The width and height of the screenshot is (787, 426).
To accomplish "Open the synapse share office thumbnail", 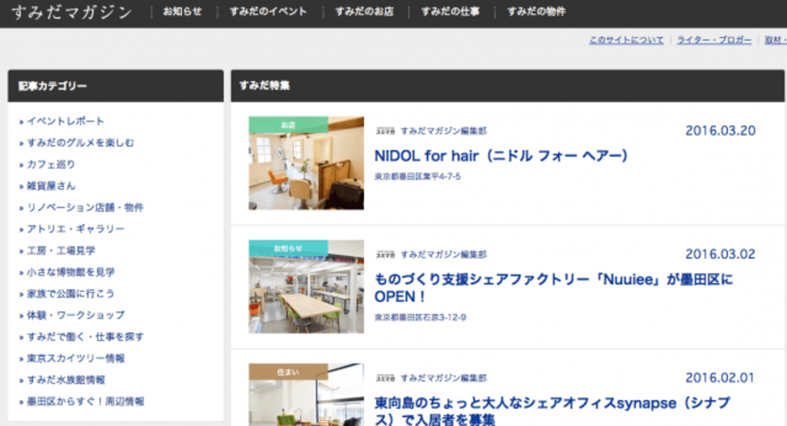I will (306, 394).
